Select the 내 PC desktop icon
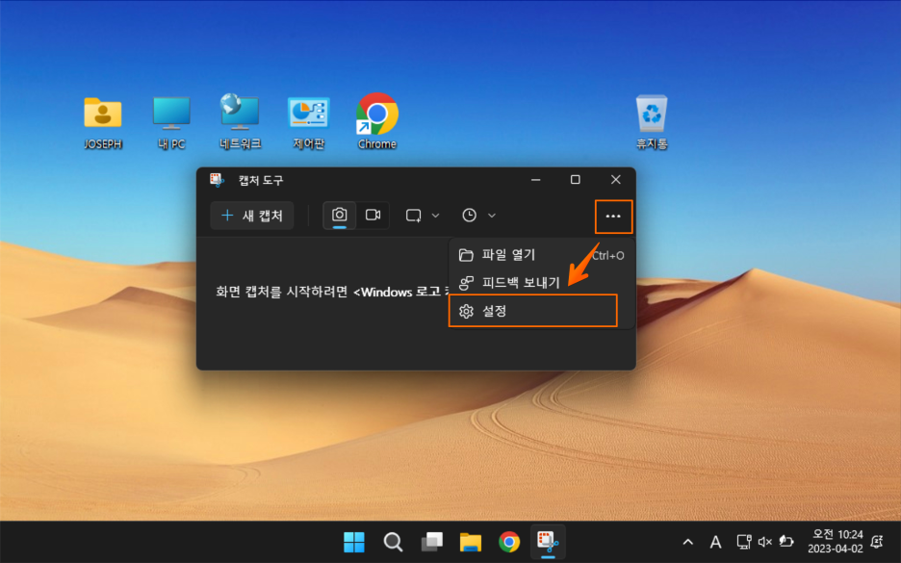901x563 pixels. click(x=171, y=122)
